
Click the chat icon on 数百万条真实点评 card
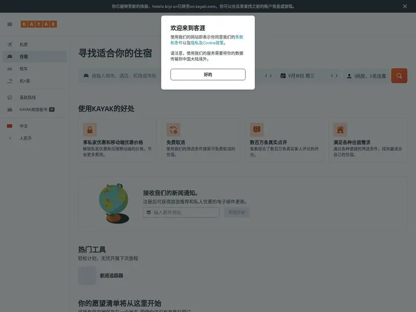tap(257, 129)
